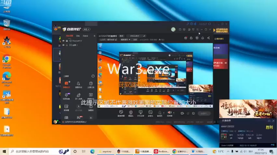Open the person-shaped toolbox tool
The width and height of the screenshot is (277, 155).
pyautogui.click(x=79, y=84)
